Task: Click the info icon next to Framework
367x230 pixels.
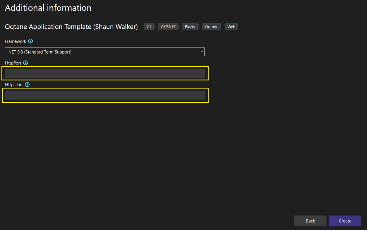Action: pyautogui.click(x=30, y=41)
